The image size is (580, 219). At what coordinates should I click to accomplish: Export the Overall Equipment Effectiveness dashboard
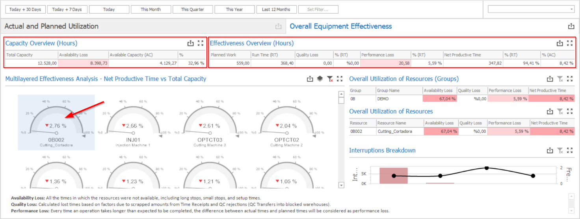pyautogui.click(x=571, y=26)
